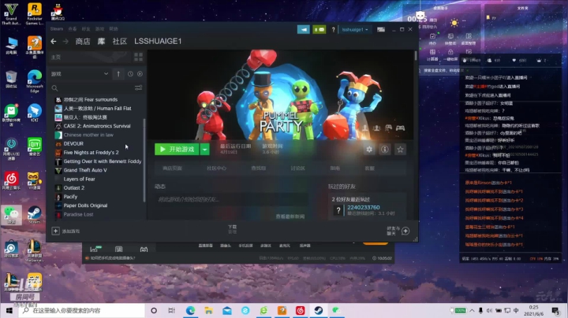Click controller support icon on banner

(400, 128)
